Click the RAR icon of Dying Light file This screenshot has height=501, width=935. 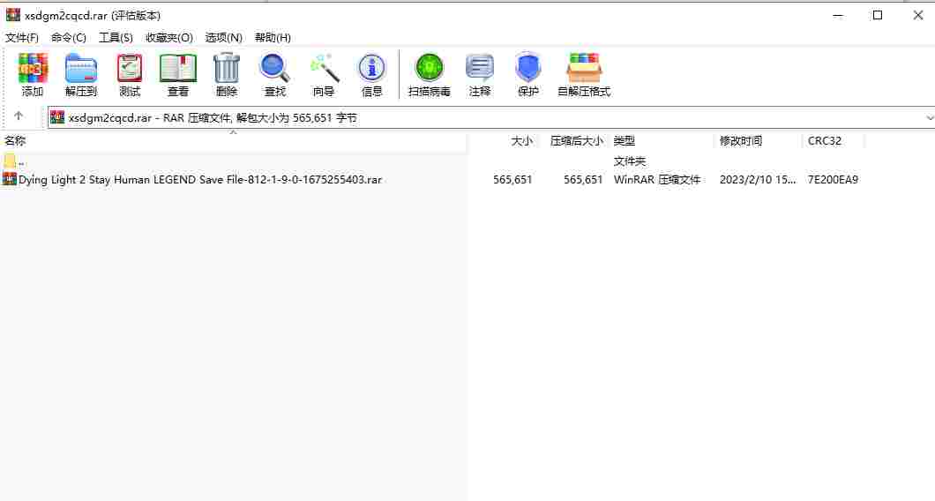(10, 179)
